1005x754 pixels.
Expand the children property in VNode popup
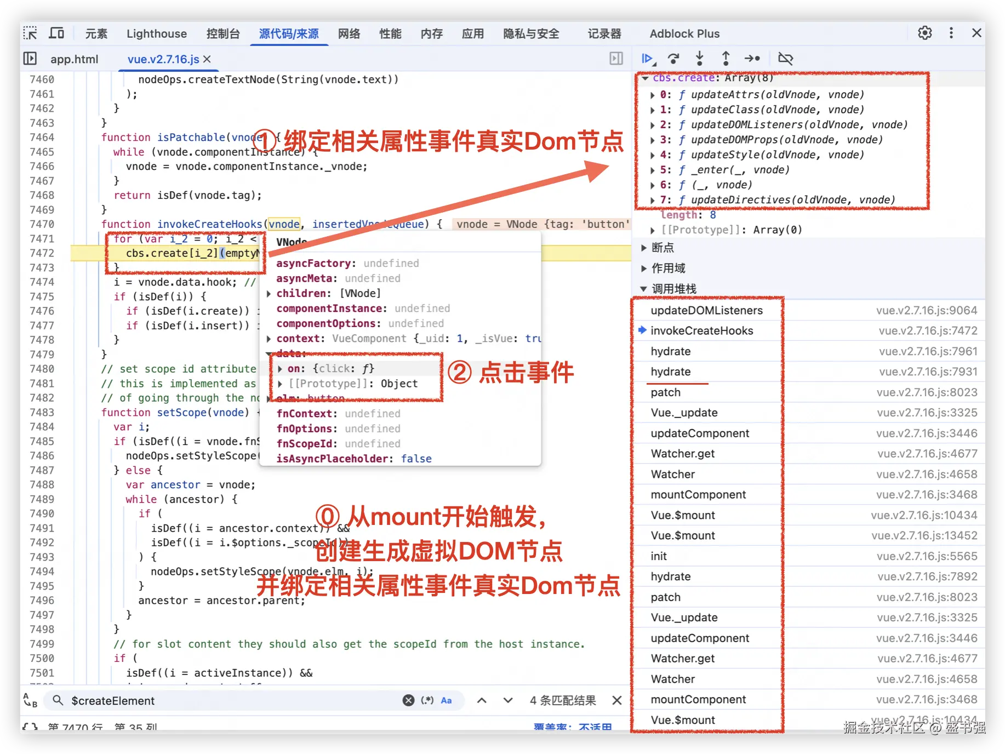[269, 294]
